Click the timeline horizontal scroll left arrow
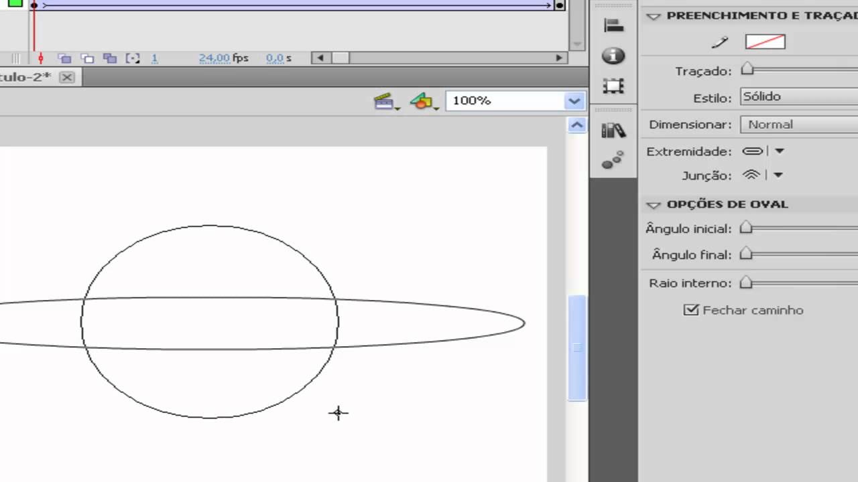Image resolution: width=858 pixels, height=482 pixels. (320, 58)
